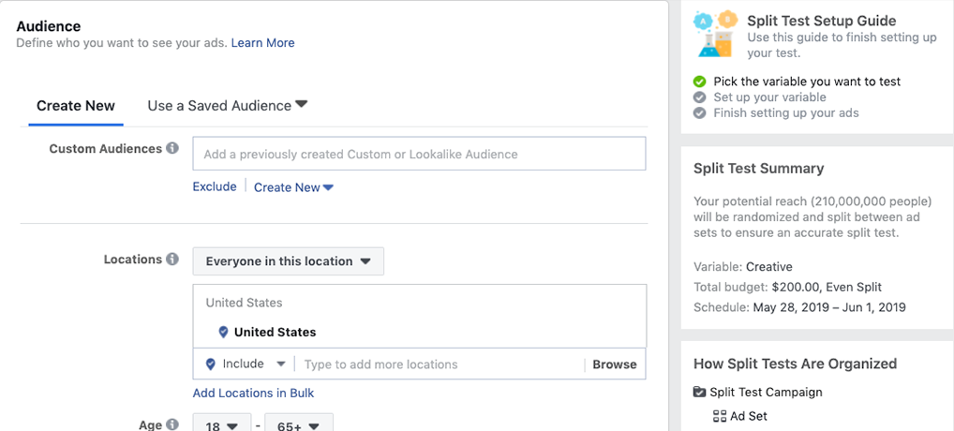
Task: Click the Add Locations in Bulk link
Action: 253,394
